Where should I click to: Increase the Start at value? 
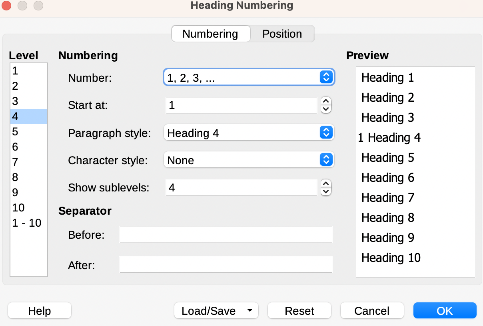(326, 101)
